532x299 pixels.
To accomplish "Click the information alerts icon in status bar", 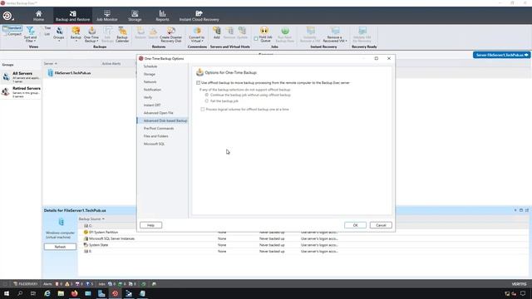I will point(89,284).
